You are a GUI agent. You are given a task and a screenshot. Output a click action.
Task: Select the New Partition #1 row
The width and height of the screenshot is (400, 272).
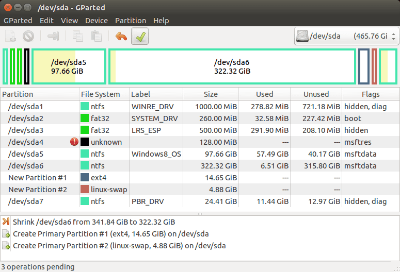click(x=200, y=178)
